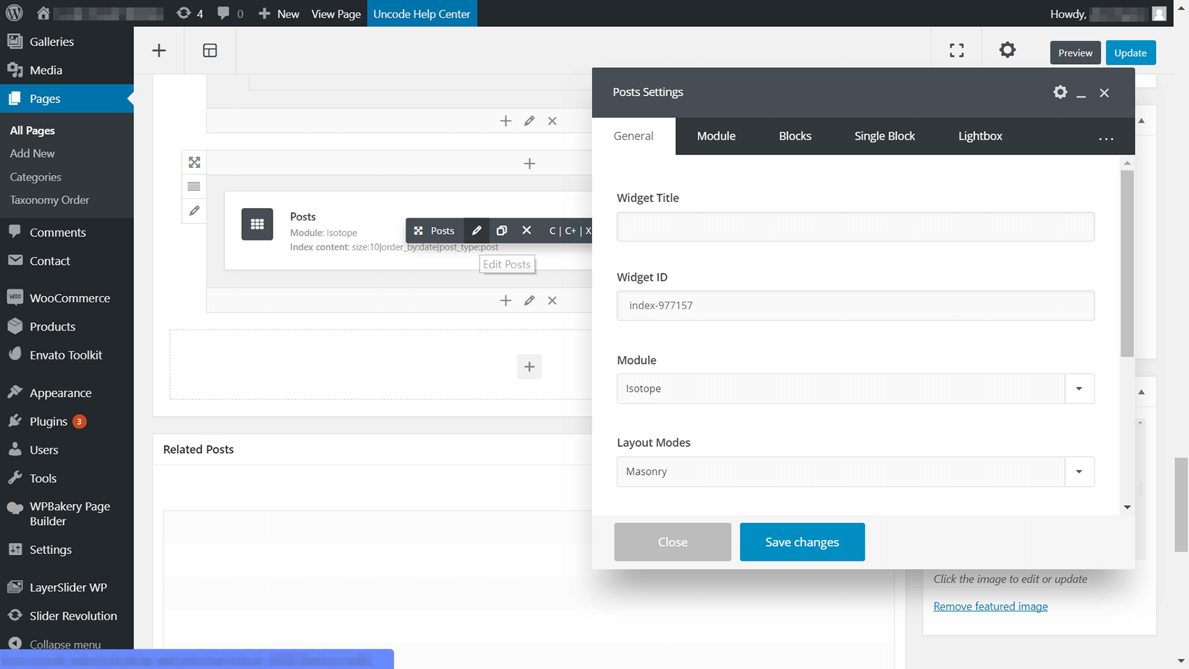Open Envato Toolkit

[x=67, y=355]
